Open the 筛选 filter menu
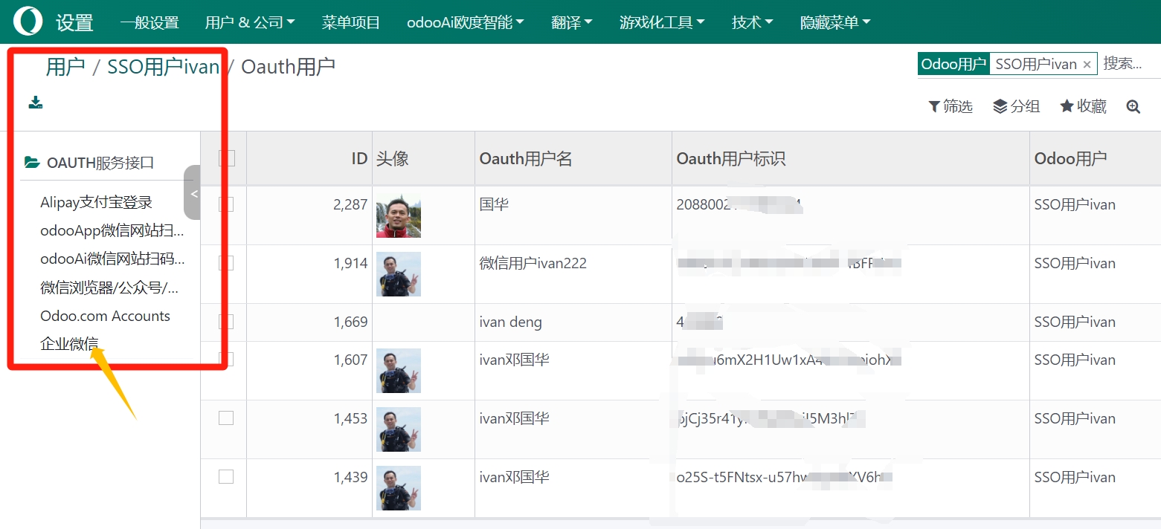This screenshot has width=1161, height=529. [951, 107]
